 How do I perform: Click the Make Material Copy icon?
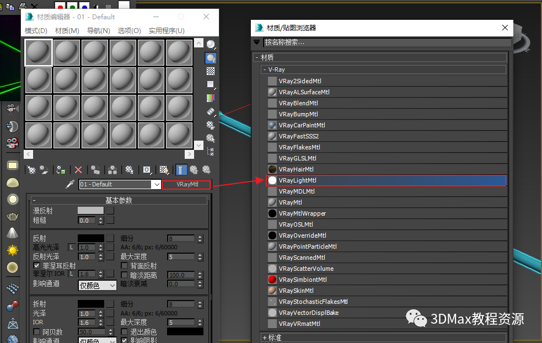click(95, 170)
